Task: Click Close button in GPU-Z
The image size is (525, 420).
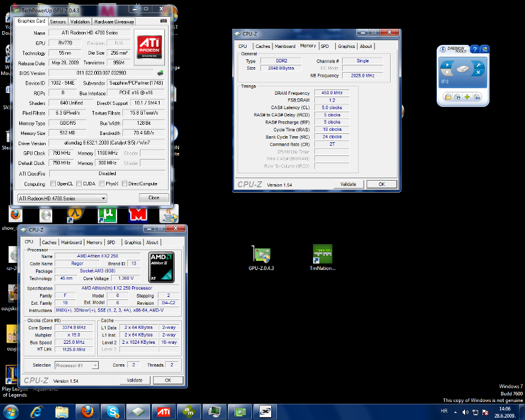Action: (x=154, y=197)
